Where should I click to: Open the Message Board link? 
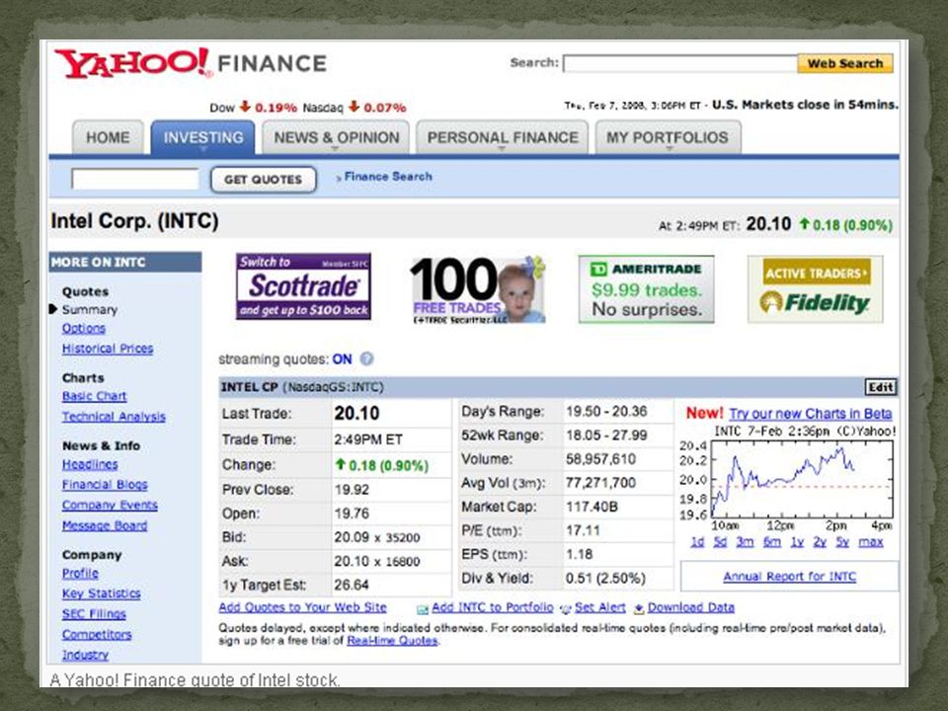tap(105, 525)
